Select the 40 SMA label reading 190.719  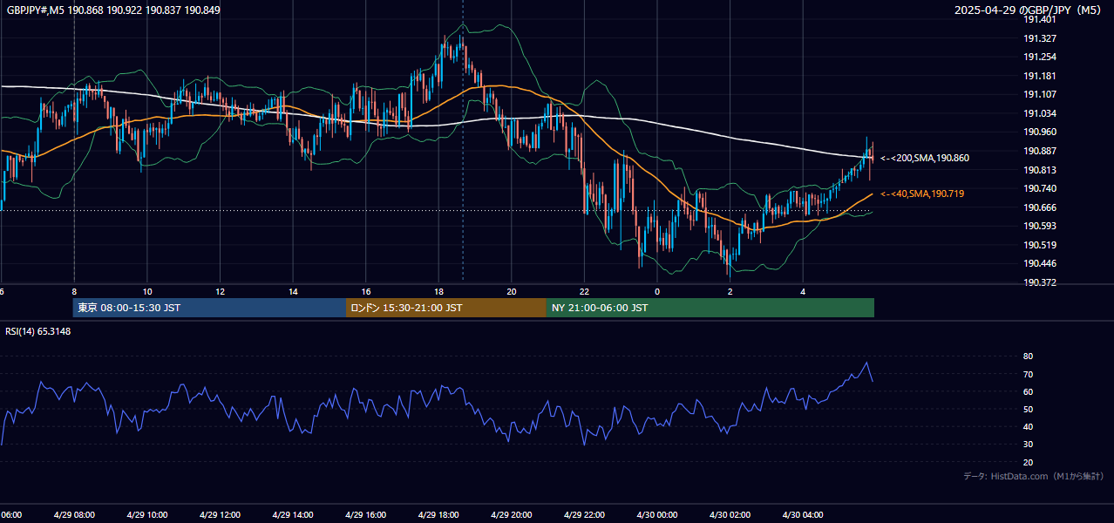tap(922, 194)
